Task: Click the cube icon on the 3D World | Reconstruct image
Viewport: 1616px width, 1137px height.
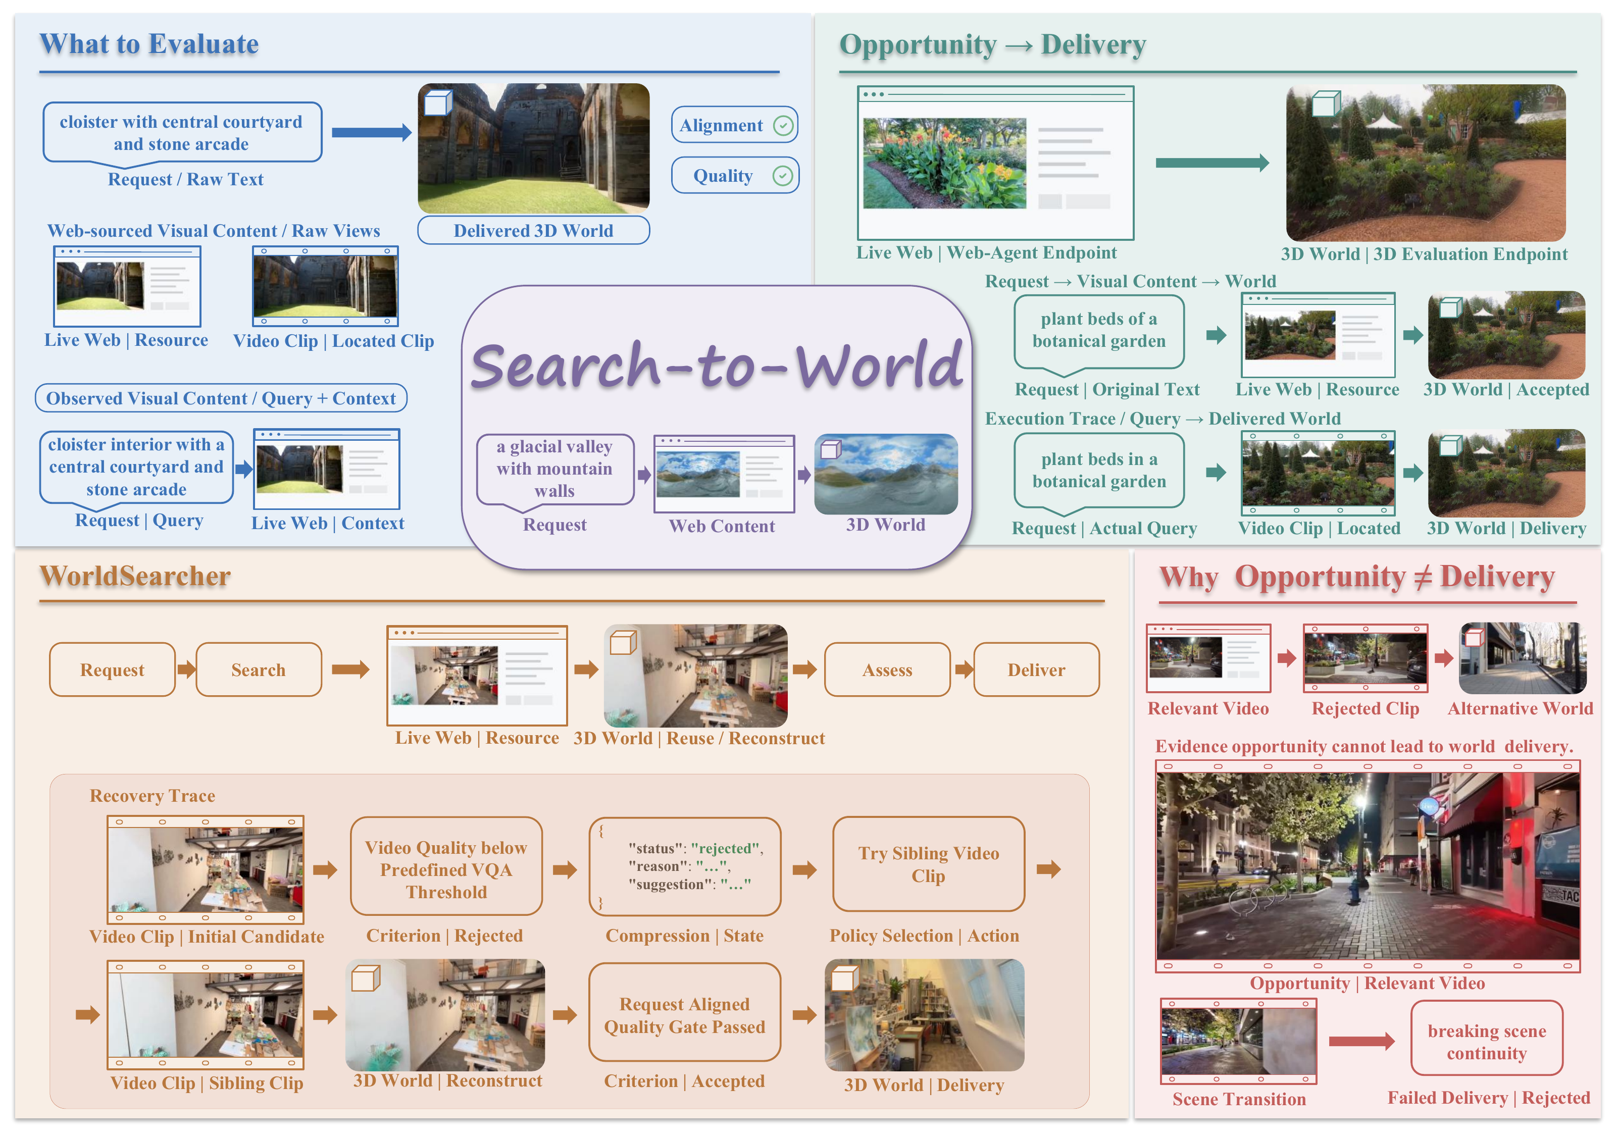Action: pyautogui.click(x=365, y=978)
